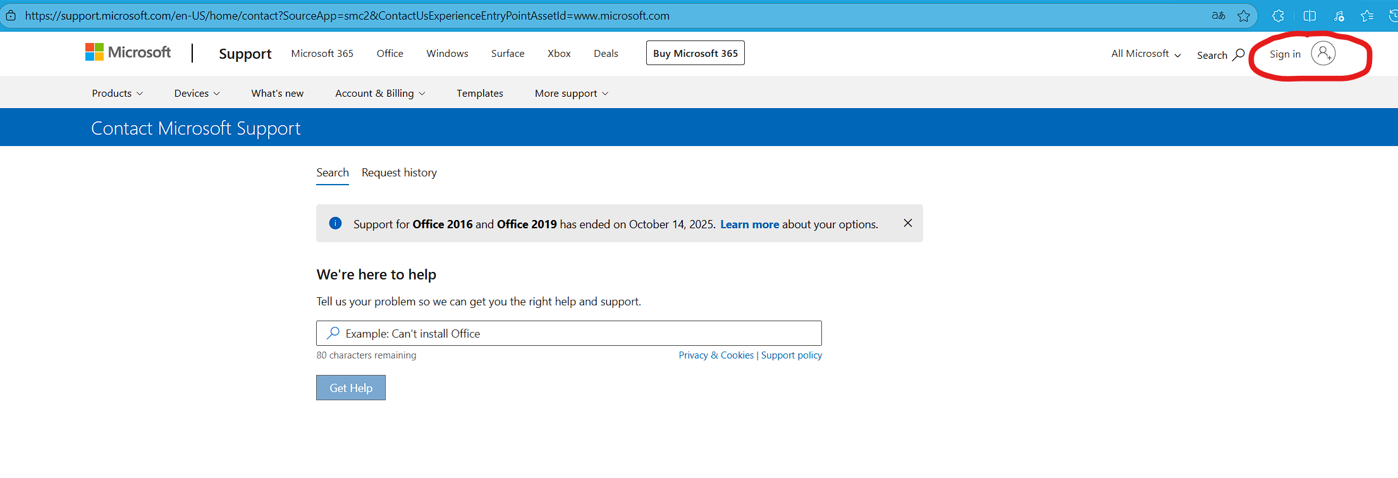Click the Get Help button

pos(351,388)
